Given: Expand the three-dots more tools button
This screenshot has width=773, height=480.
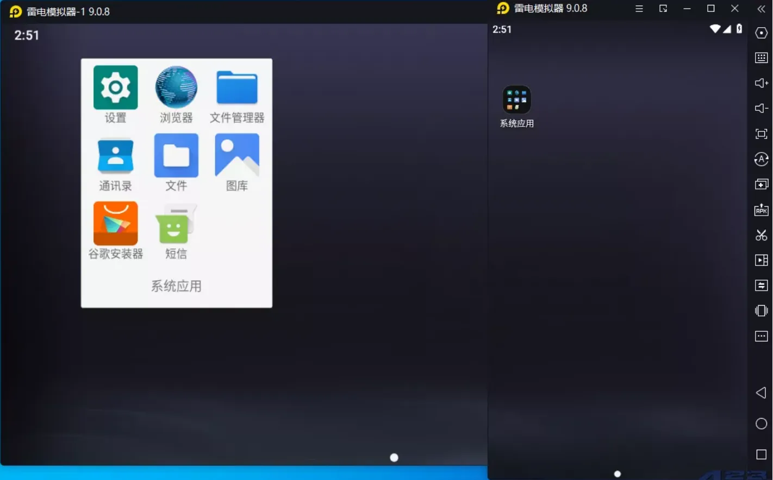Looking at the screenshot, I should [x=761, y=336].
